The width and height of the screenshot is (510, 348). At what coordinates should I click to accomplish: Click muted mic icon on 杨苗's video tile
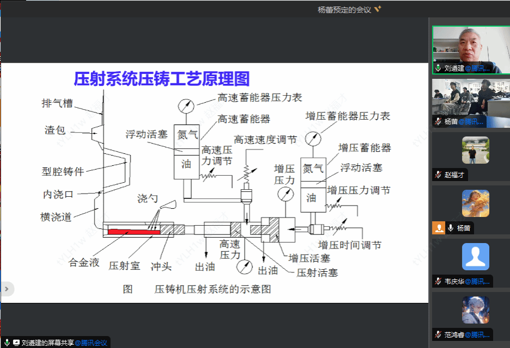[x=438, y=122]
